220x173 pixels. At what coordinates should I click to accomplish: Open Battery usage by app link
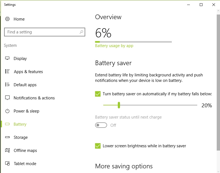(114, 46)
